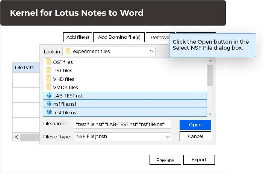The width and height of the screenshot is (263, 173).
Task: Click the Remove button
Action: [158, 37]
